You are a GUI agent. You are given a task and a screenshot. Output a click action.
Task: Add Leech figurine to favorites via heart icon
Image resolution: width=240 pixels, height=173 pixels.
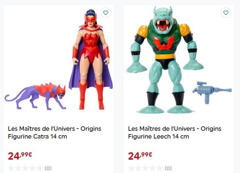(x=226, y=13)
